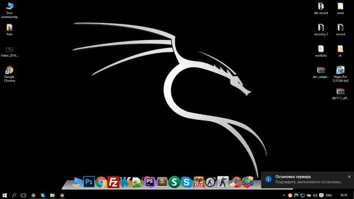Screen dimensions: 354x199
Task: Launch WebStorm from the dock
Action: click(x=126, y=182)
